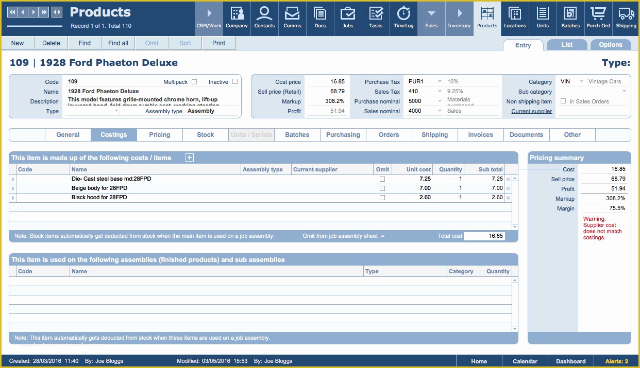Open the Sales nominal dropdown

tap(440, 111)
